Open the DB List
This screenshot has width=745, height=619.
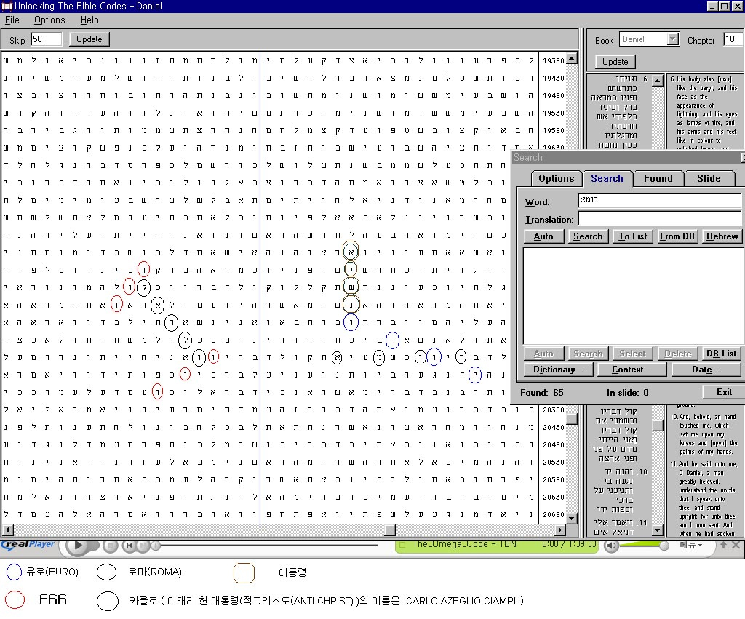coord(721,354)
